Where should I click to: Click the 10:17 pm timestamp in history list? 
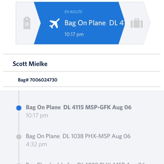[x=37, y=115]
